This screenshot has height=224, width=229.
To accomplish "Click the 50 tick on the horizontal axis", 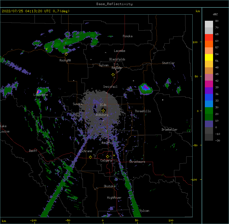I will [137, 220].
